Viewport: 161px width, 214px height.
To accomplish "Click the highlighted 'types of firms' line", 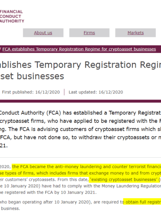I will coord(80,173).
